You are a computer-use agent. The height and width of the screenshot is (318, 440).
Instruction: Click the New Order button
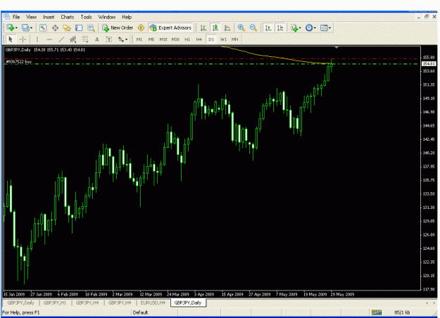(x=118, y=27)
